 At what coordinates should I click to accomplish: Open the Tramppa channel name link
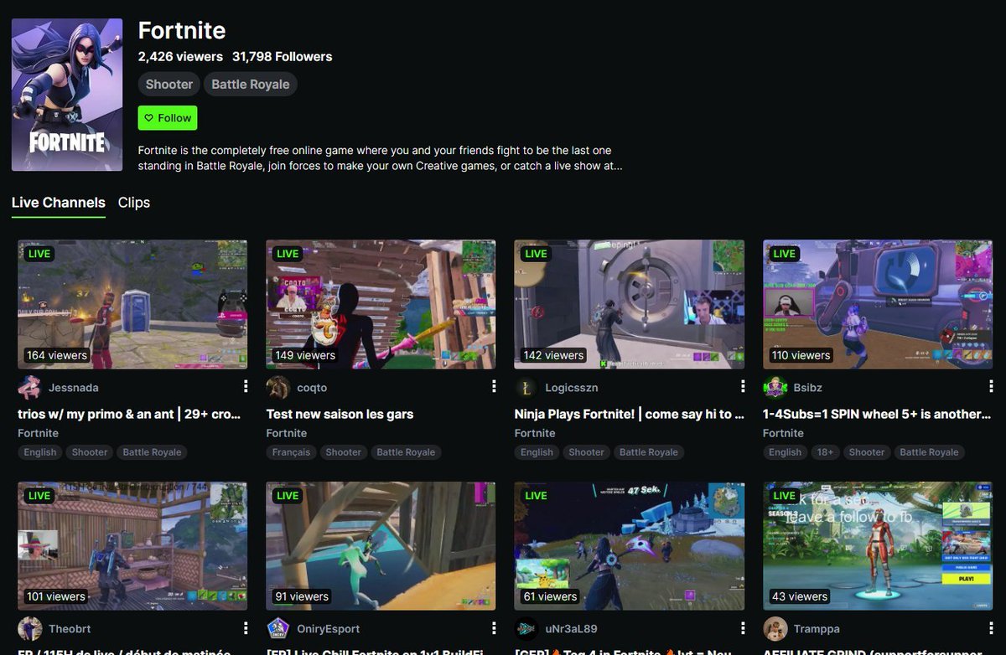coord(817,629)
